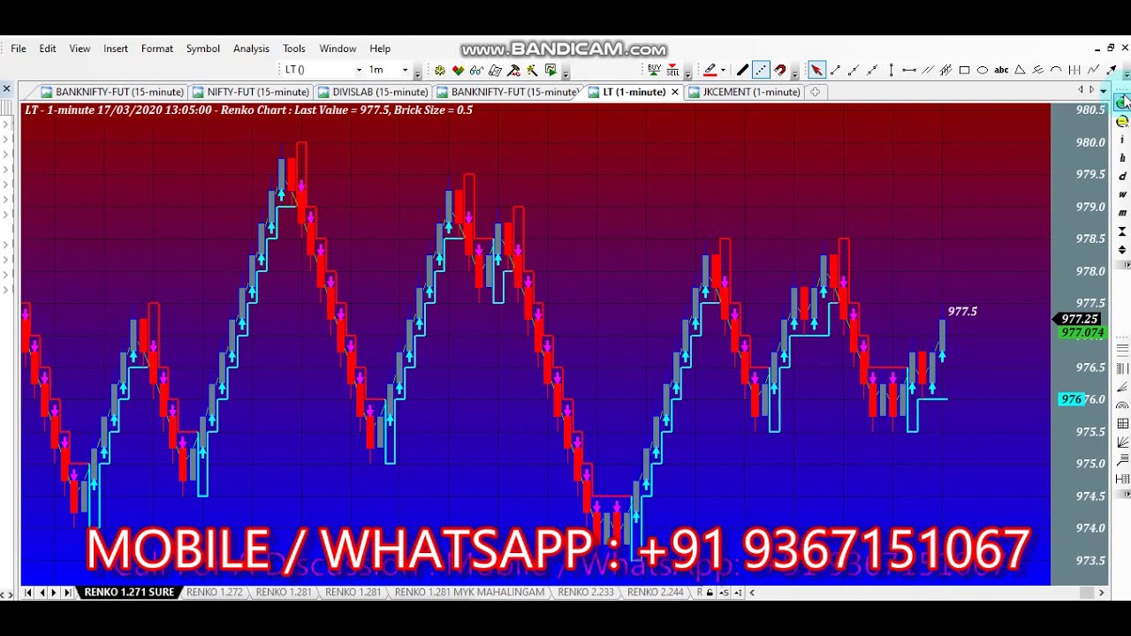Screen dimensions: 1131x636
Task: Open the chart tabs list dropdown arrow
Action: tap(1103, 91)
